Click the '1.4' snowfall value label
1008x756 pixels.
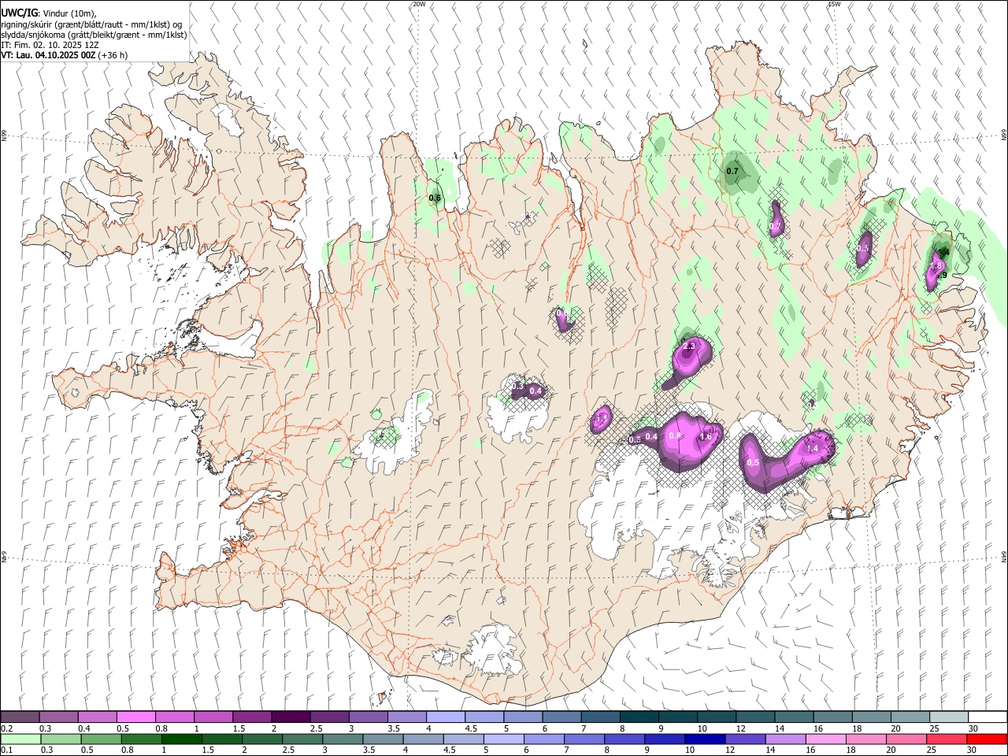(813, 448)
